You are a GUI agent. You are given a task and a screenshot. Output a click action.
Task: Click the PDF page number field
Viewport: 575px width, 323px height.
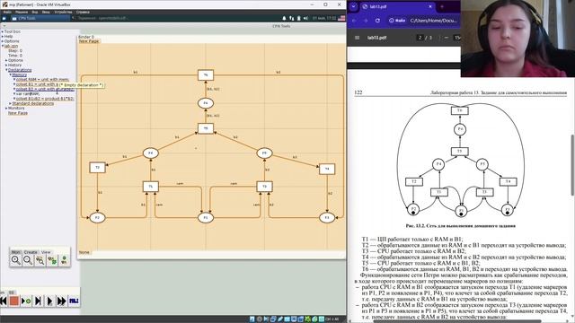420,38
